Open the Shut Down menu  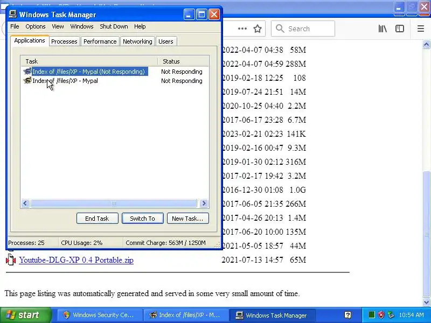114,26
